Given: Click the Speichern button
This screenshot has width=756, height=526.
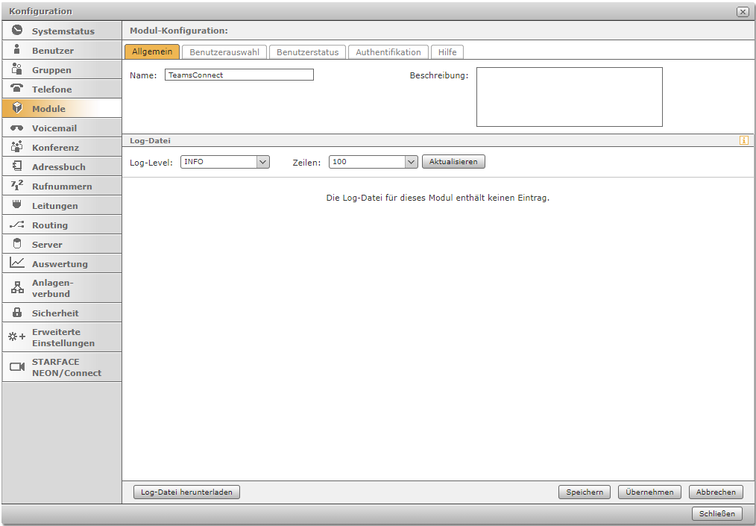Looking at the screenshot, I should click(584, 492).
